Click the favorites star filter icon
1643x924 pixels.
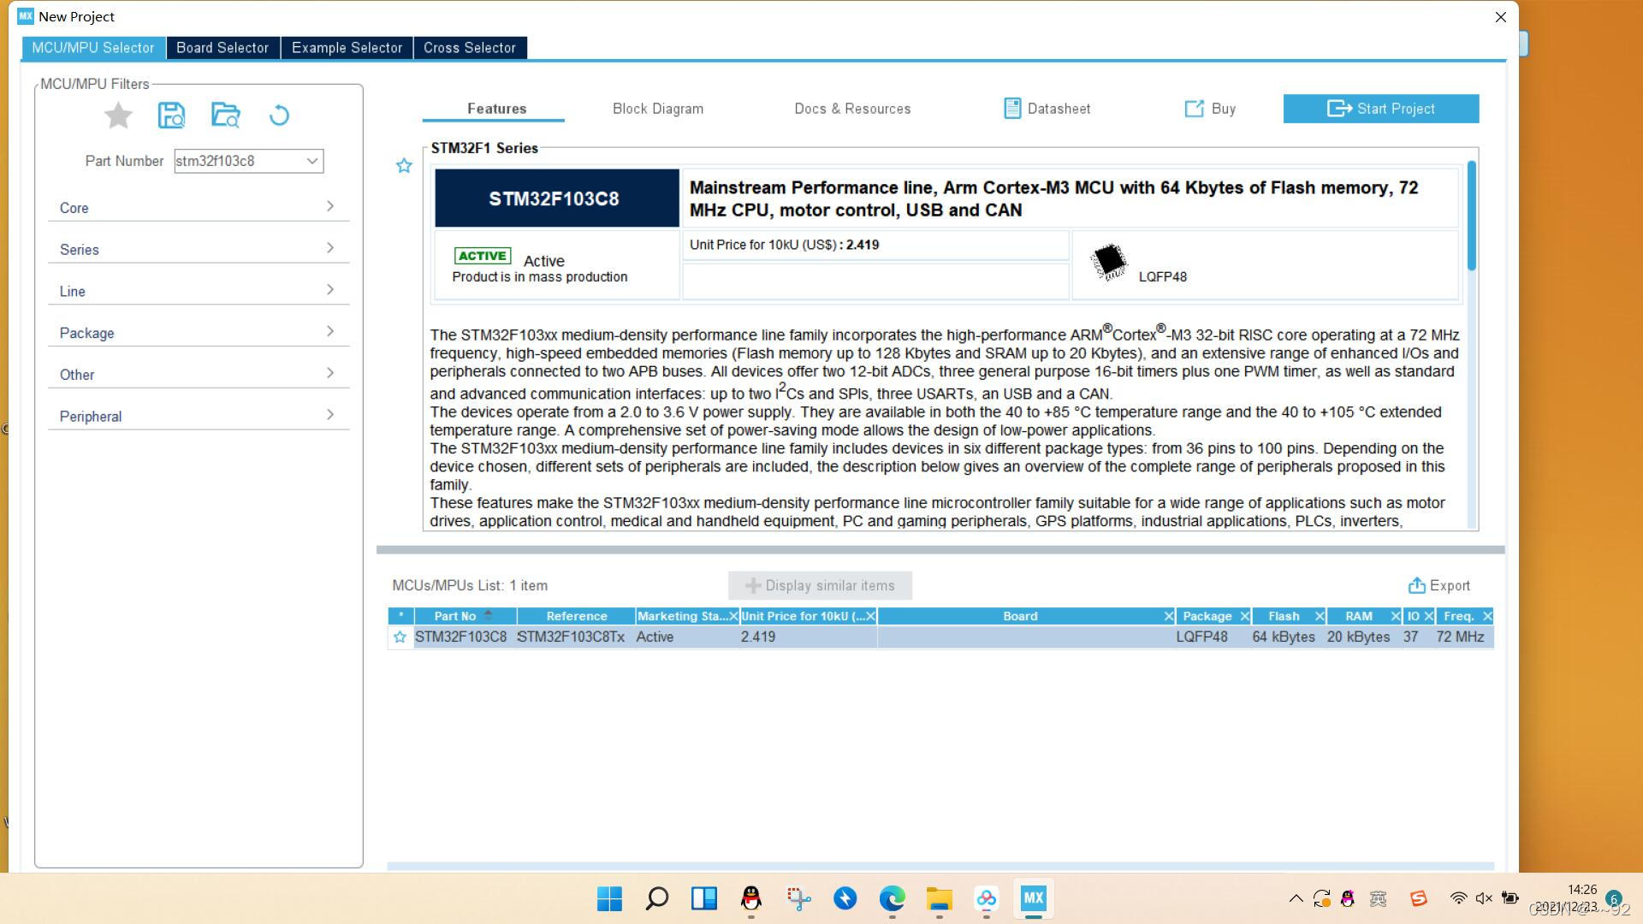[x=118, y=115]
